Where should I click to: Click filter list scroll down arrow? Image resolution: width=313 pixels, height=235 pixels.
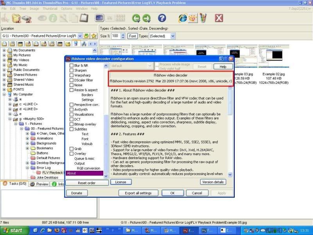[106, 176]
